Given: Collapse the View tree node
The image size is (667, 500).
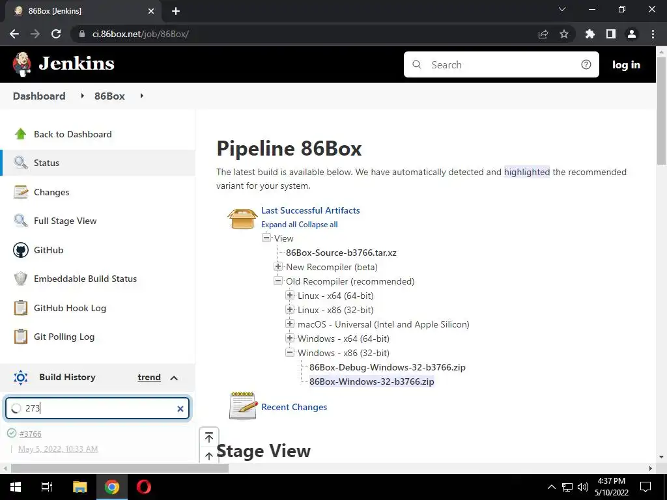Looking at the screenshot, I should point(266,238).
